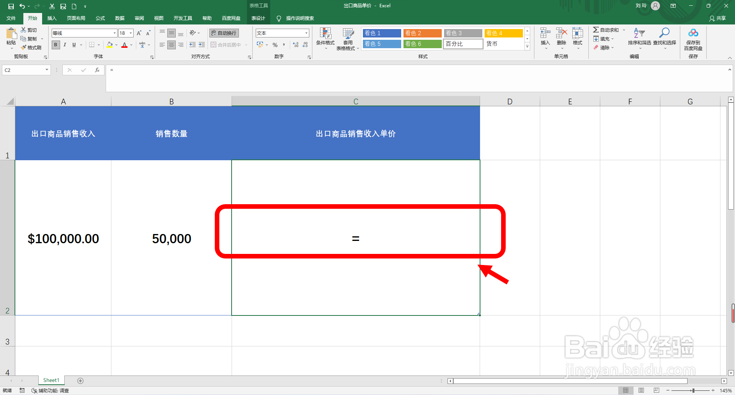Click the formula bar input field
Viewport: 735px width, 395px height.
416,78
